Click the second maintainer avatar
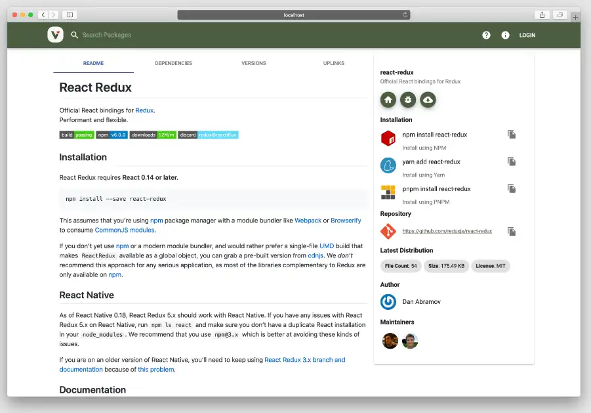591x413 pixels. (410, 341)
